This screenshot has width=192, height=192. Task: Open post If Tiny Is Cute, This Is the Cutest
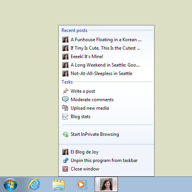[x=106, y=48]
